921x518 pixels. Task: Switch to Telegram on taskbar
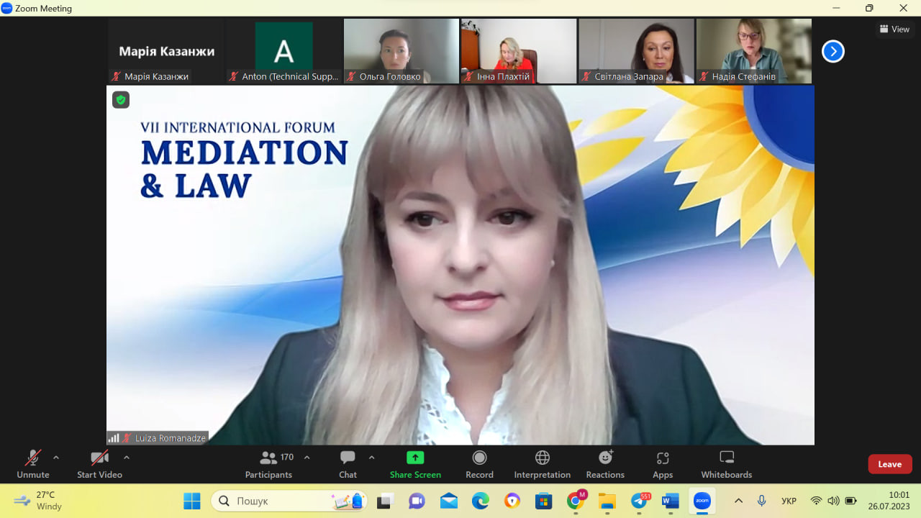(x=640, y=501)
